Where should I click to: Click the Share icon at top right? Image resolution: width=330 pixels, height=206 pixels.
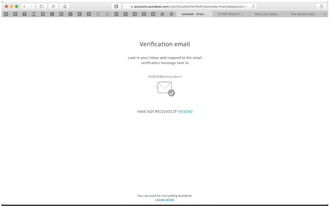click(321, 6)
